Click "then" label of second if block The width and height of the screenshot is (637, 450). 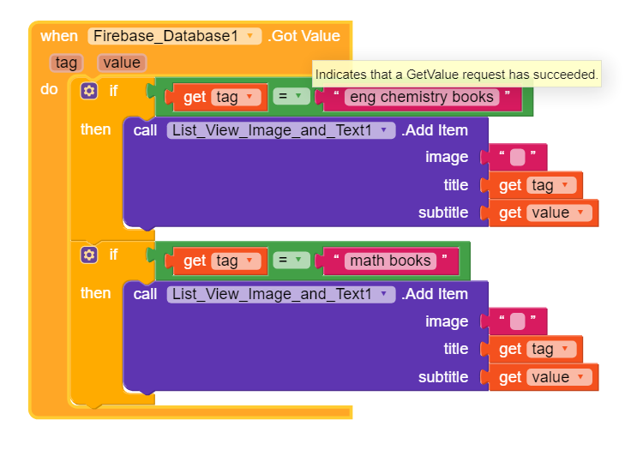[95, 293]
